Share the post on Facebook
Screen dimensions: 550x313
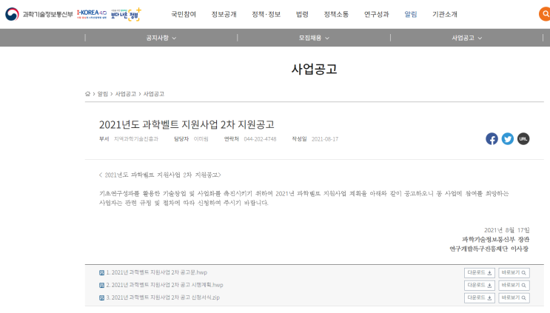click(x=492, y=139)
